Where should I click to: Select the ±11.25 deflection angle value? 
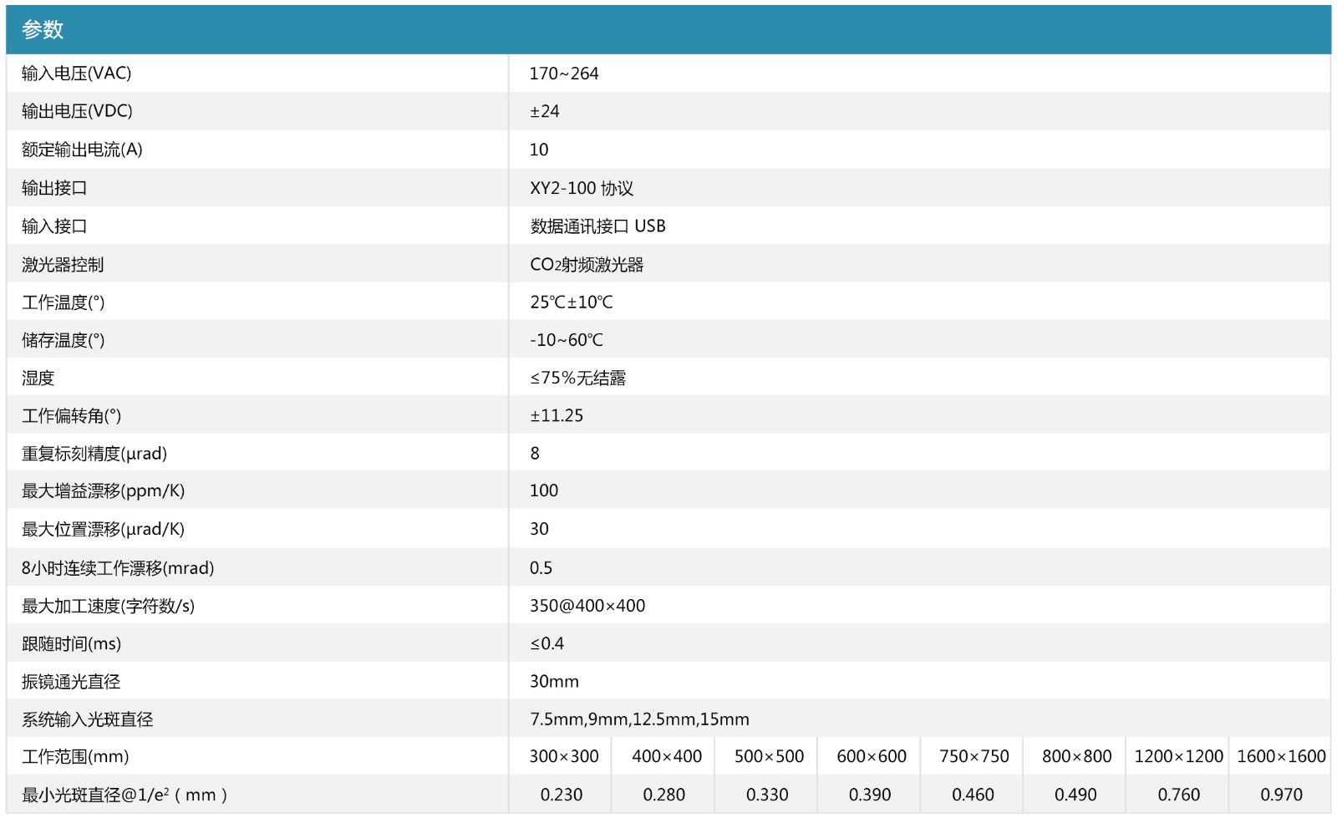[557, 415]
